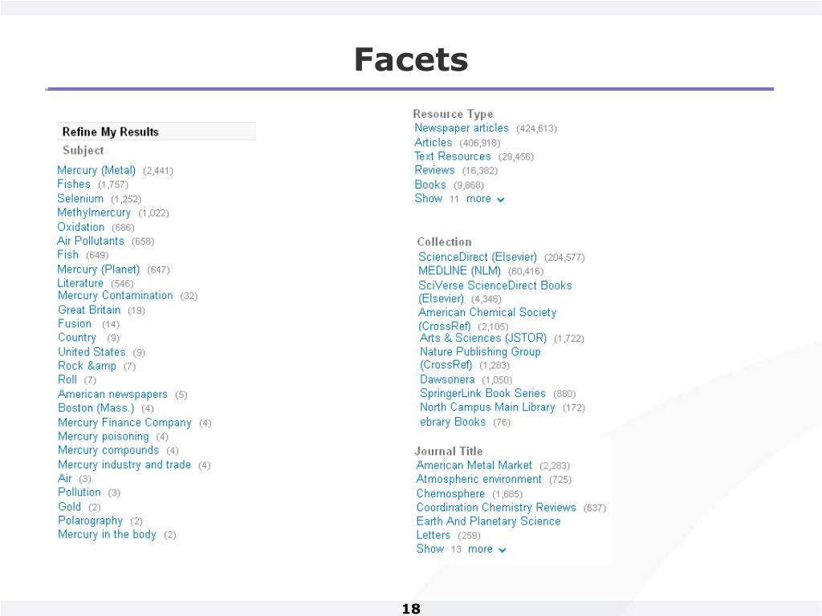Select Atmospheric environment journal
The height and width of the screenshot is (616, 822).
click(478, 480)
